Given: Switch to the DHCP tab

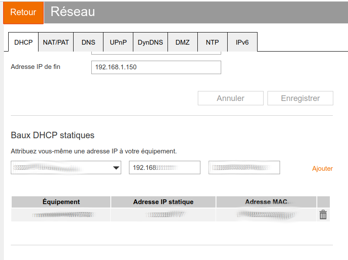Looking at the screenshot, I should pos(23,42).
